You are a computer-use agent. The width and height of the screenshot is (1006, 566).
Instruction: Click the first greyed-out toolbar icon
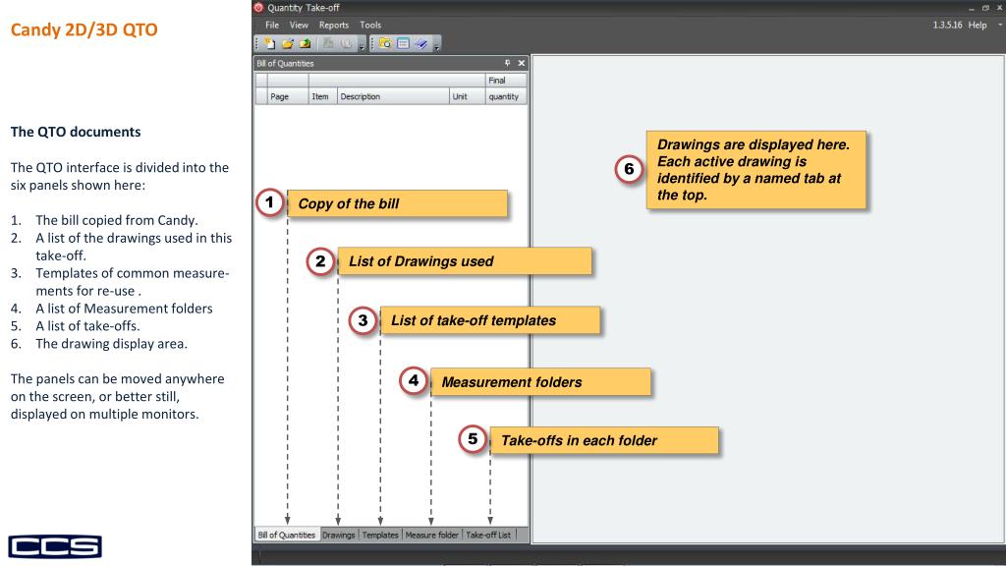click(x=328, y=43)
